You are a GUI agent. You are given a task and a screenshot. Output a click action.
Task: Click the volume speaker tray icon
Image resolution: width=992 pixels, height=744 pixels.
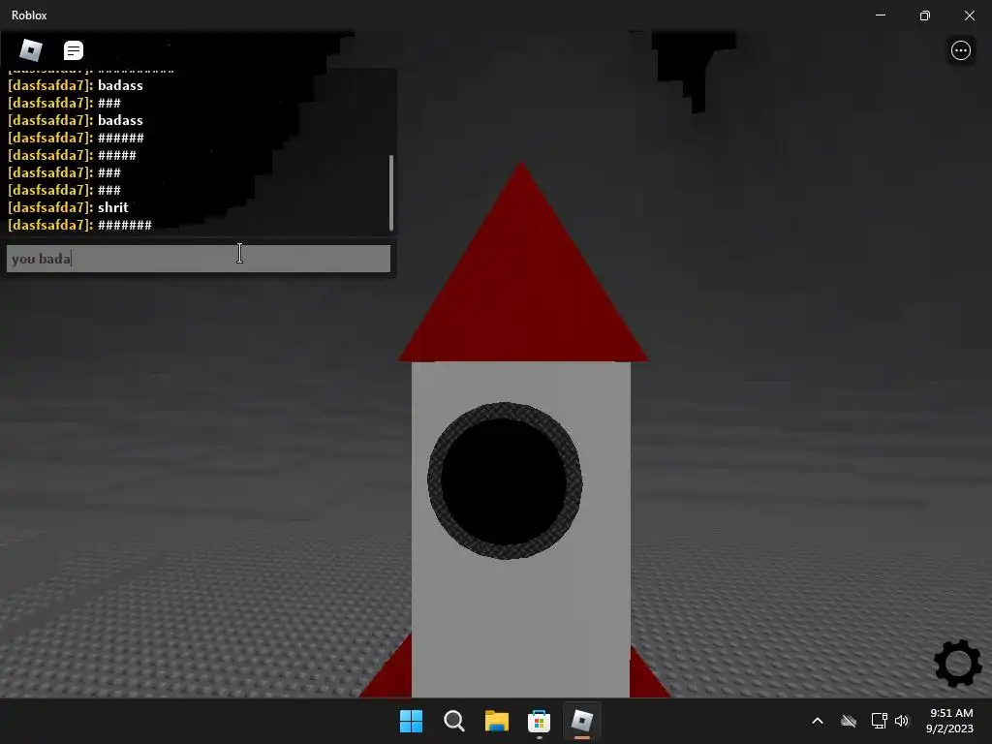(x=902, y=721)
